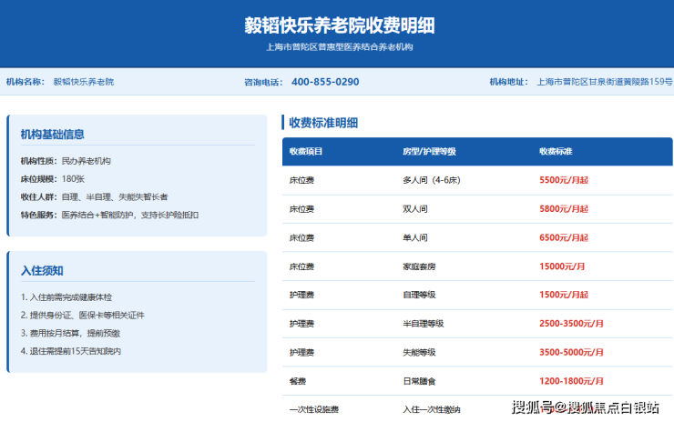Click 护理费 in the 自理等级 row
The height and width of the screenshot is (422, 674).
click(x=301, y=295)
